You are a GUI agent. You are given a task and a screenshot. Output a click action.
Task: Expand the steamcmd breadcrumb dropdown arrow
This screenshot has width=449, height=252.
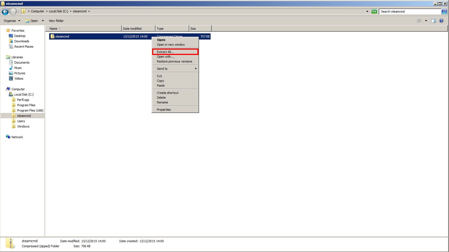[x=89, y=11]
